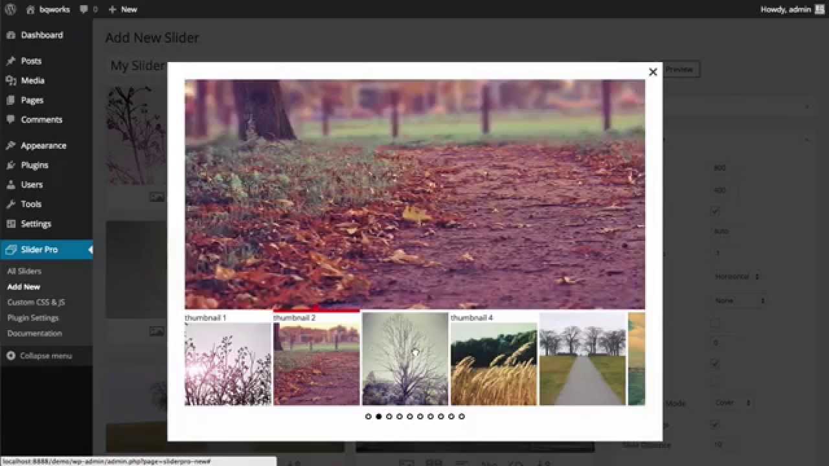
Task: Click the Users person icon
Action: pyautogui.click(x=10, y=184)
